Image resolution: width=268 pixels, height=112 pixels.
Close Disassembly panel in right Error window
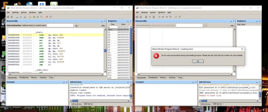pyautogui.click(x=234, y=21)
